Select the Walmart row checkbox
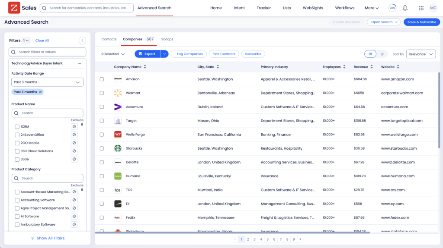 pyautogui.click(x=102, y=93)
